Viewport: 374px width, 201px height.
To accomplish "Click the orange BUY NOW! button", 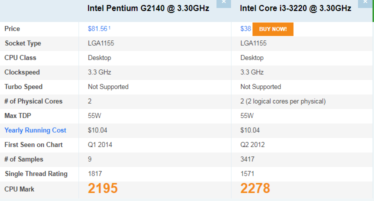I will pos(273,29).
